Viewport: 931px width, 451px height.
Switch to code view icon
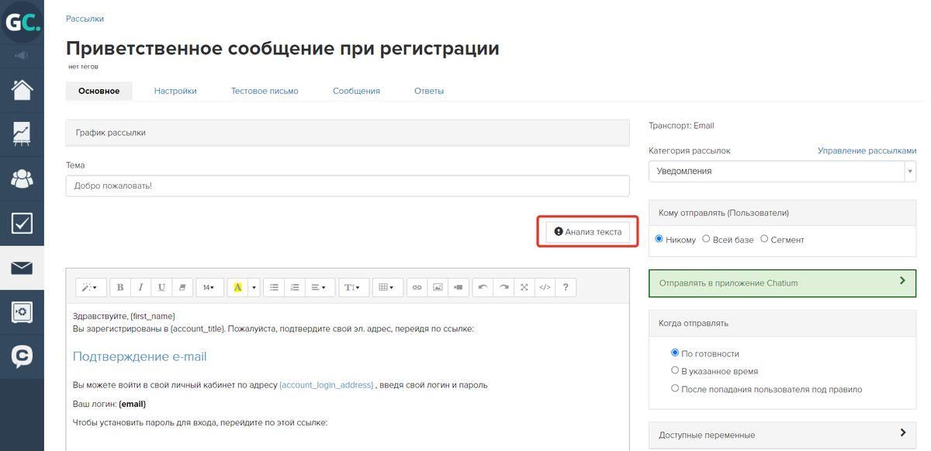[545, 287]
